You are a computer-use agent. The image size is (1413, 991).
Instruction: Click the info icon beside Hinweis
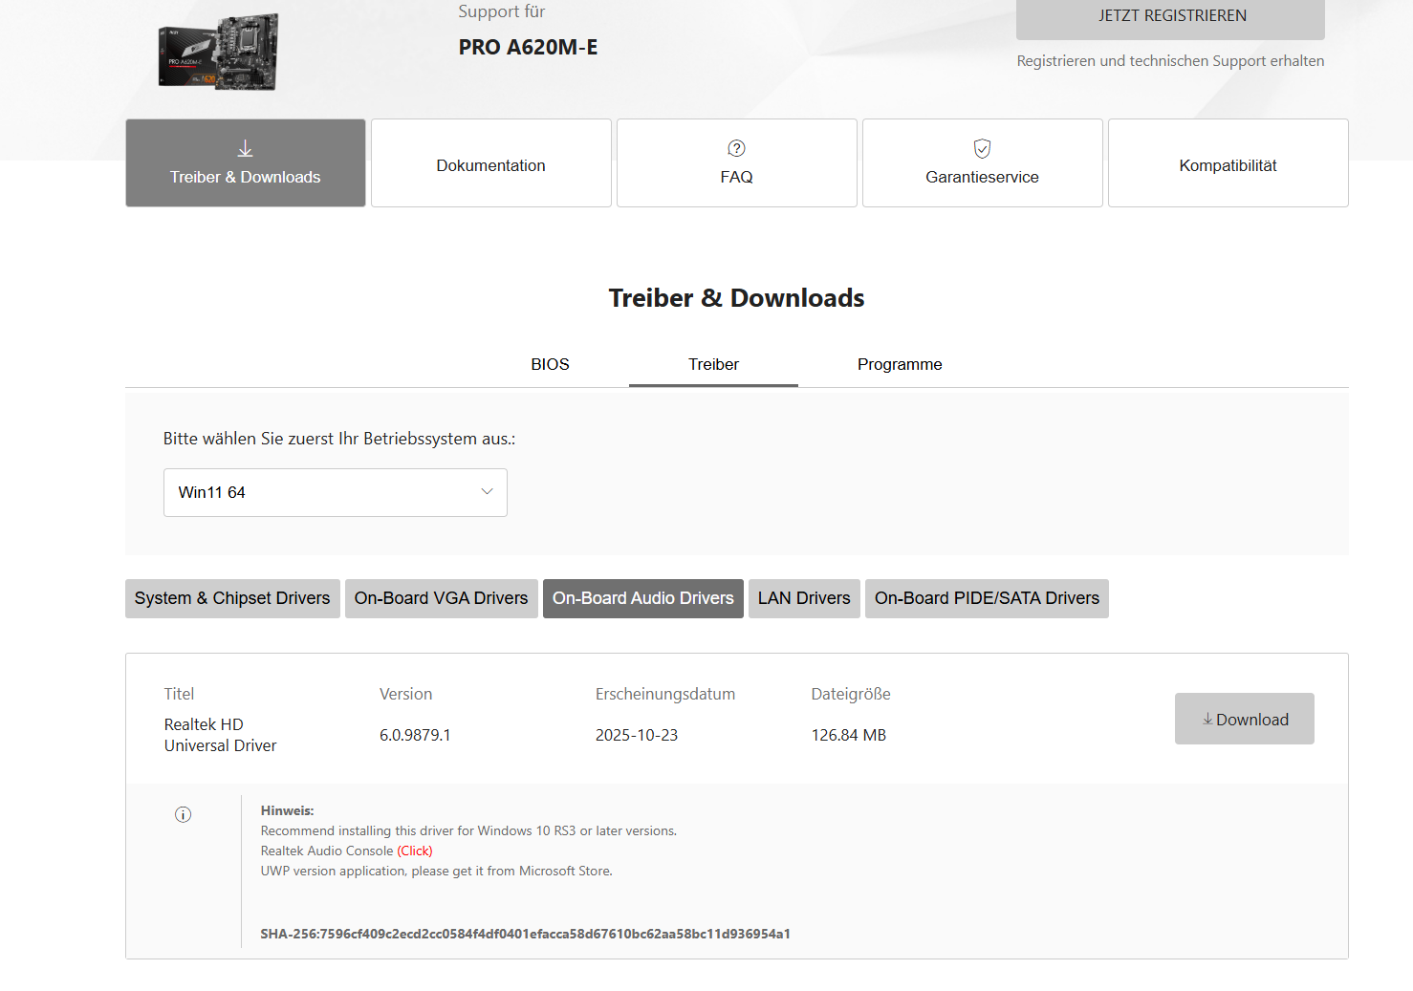coord(184,814)
